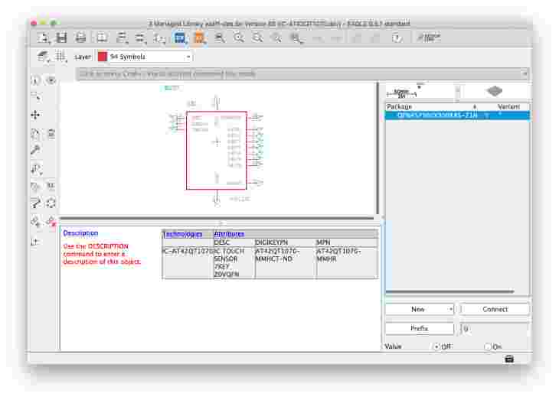Click the Variant column header
Image resolution: width=559 pixels, height=400 pixels.
pos(508,106)
